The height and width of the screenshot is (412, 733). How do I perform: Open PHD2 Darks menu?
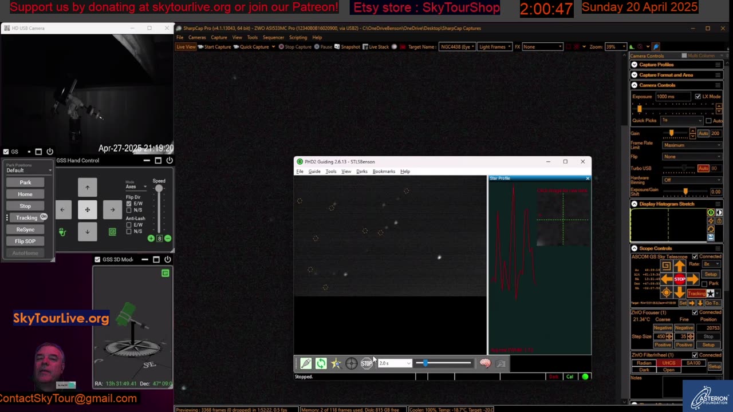[x=362, y=172]
